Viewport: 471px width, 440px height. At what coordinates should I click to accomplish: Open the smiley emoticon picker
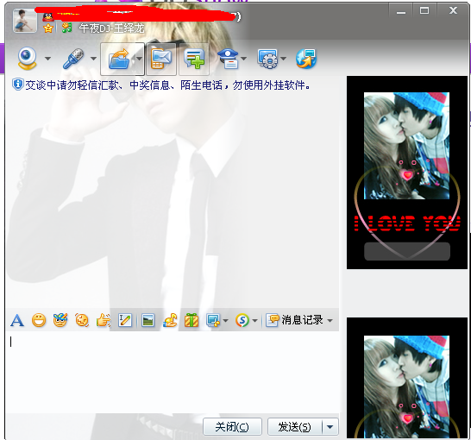39,320
